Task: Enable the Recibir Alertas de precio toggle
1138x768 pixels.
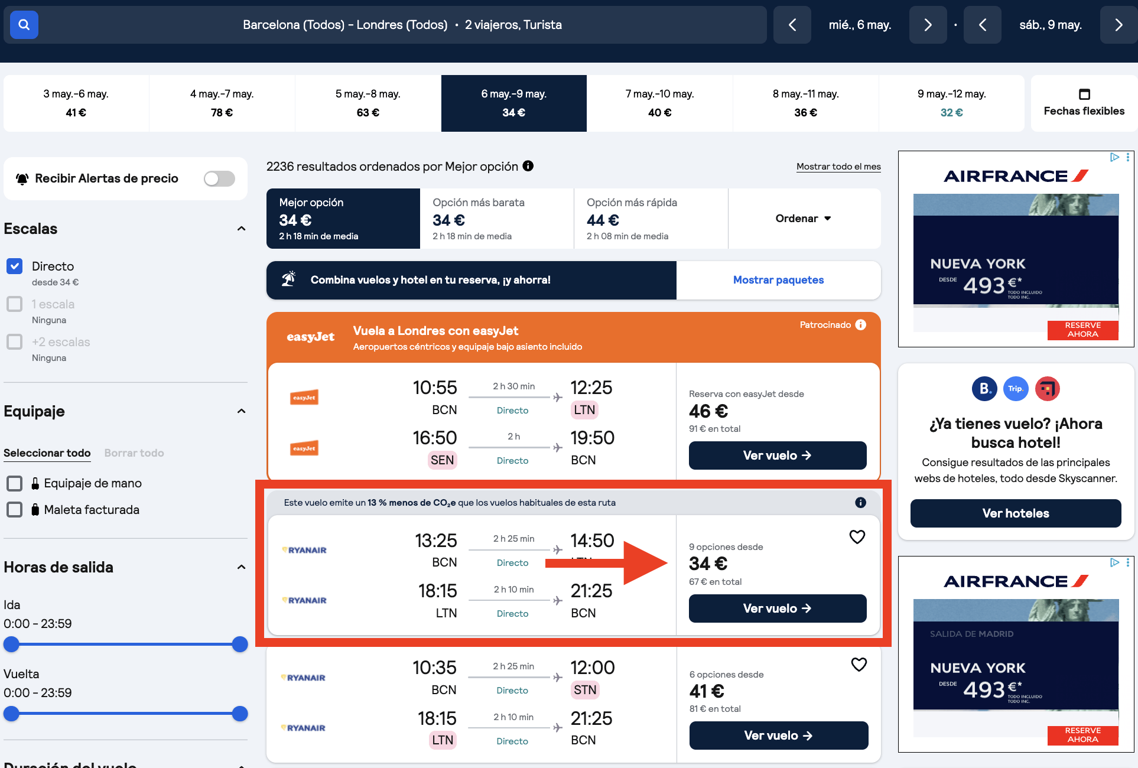Action: pyautogui.click(x=219, y=178)
